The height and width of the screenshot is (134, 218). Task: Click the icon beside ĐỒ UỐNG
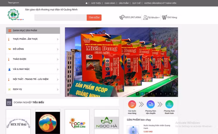(x=10, y=49)
